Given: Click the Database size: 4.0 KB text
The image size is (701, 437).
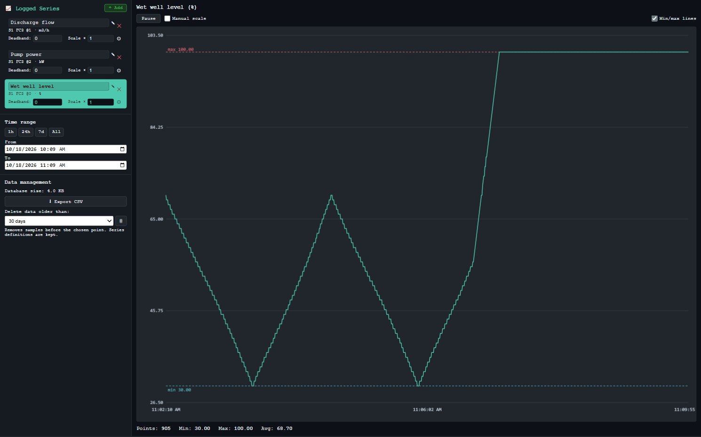Looking at the screenshot, I should tap(34, 191).
